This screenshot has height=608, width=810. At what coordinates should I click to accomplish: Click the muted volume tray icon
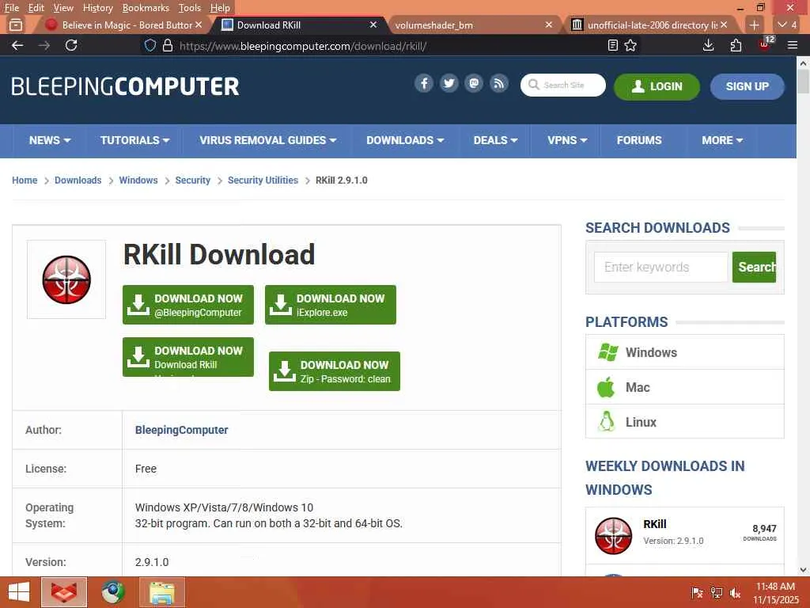point(735,593)
